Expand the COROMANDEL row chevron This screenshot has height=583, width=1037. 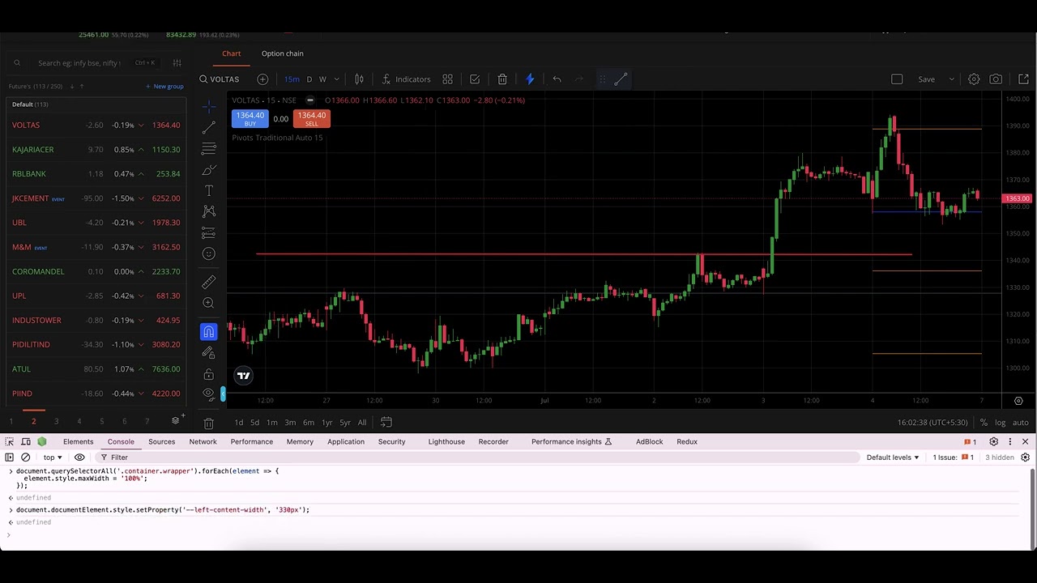(141, 272)
